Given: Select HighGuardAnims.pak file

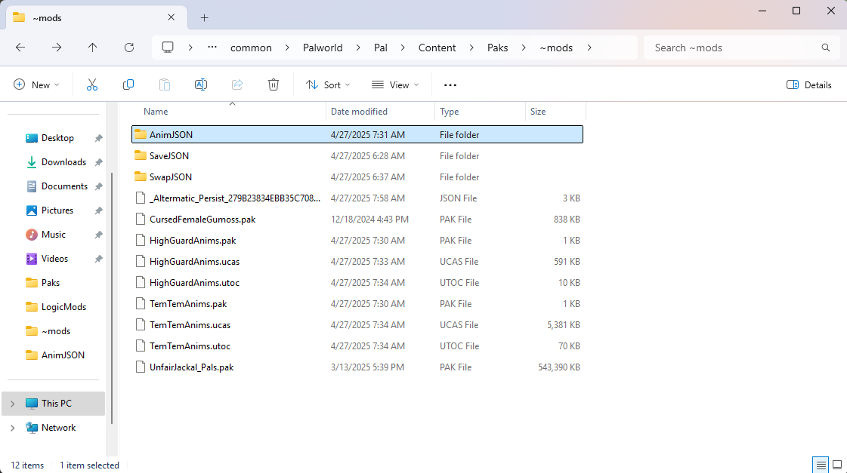Looking at the screenshot, I should [x=357, y=241].
